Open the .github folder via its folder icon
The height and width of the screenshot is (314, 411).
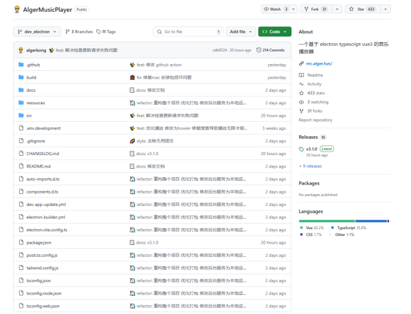[x=20, y=65]
